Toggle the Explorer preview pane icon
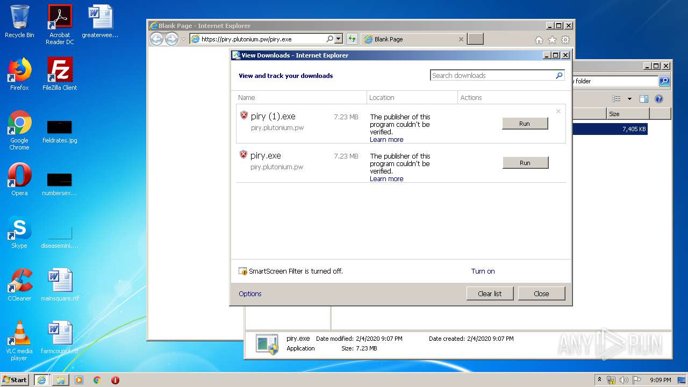 (x=644, y=99)
